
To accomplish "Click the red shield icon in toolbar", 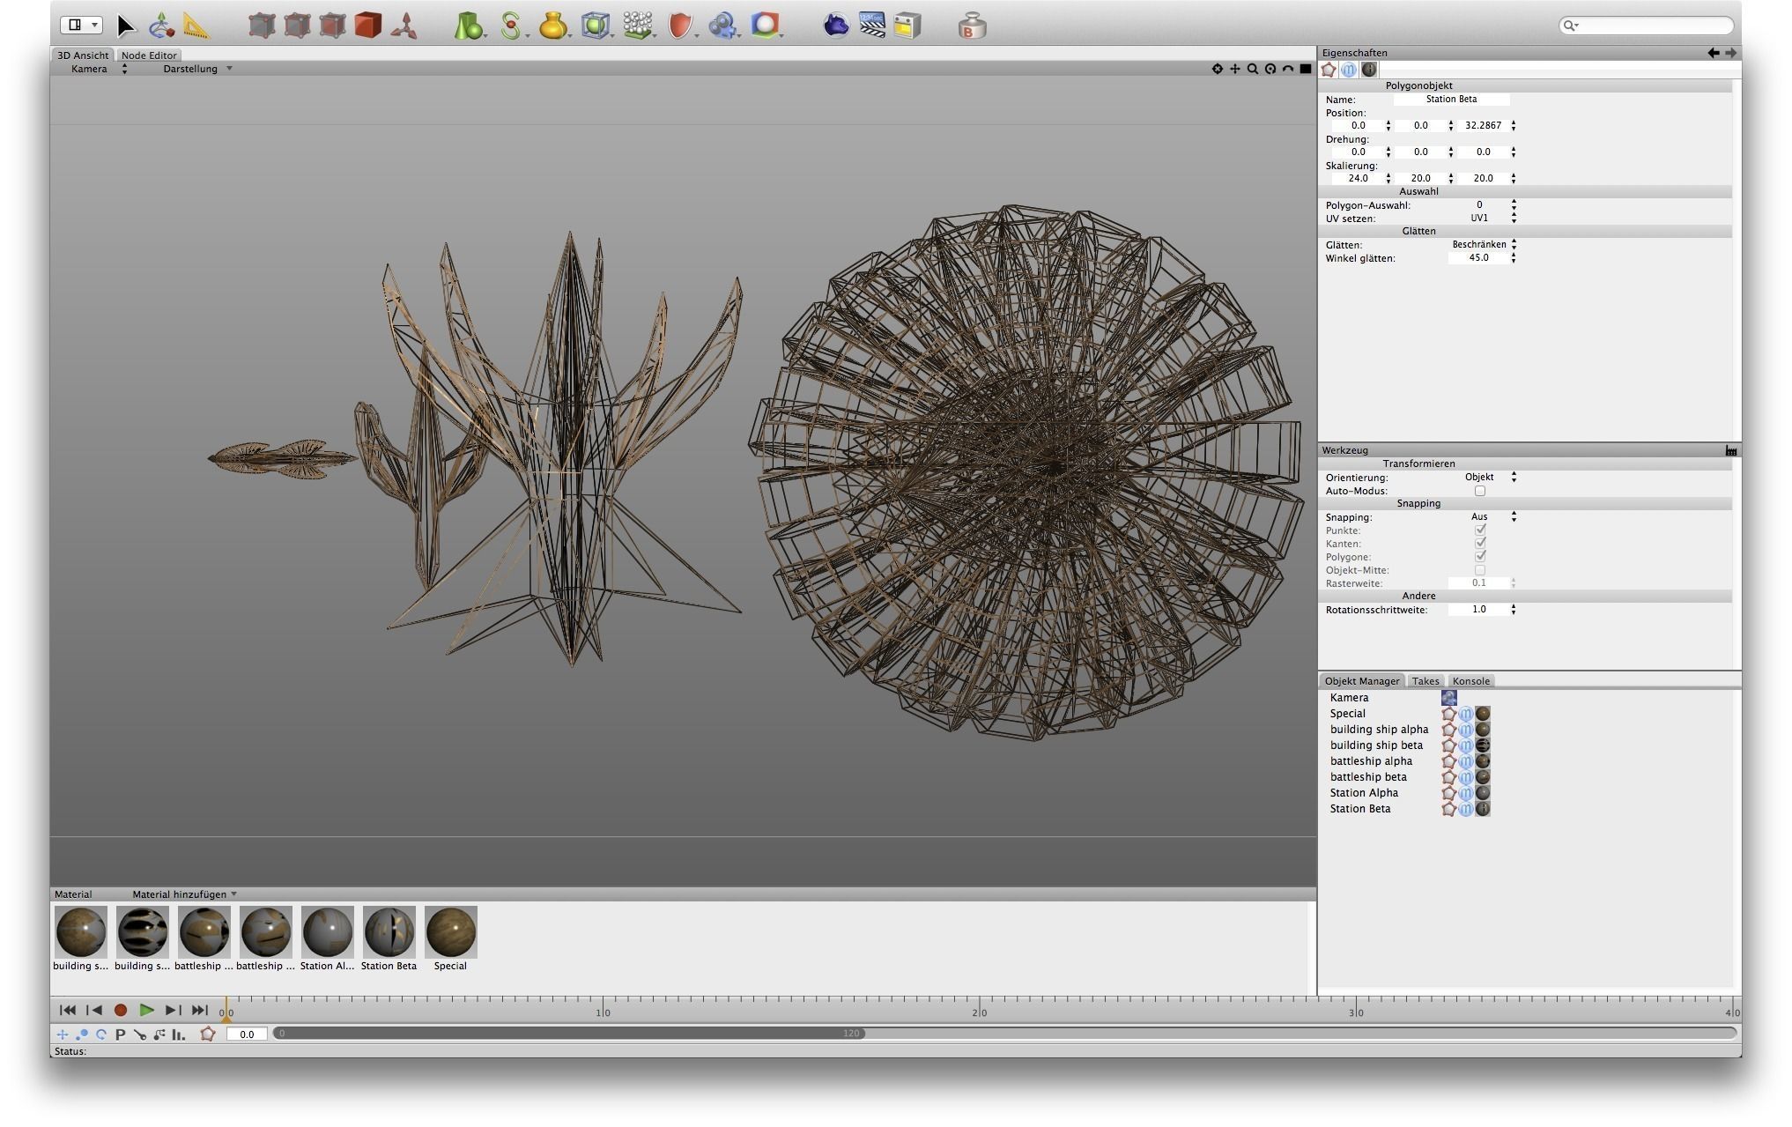I will (x=679, y=26).
